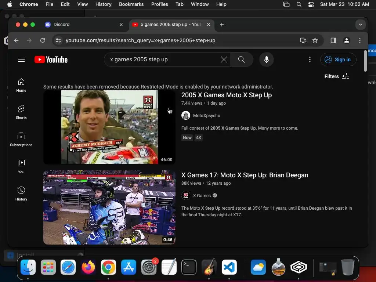
Task: Open the Profiles menu
Action: [159, 4]
